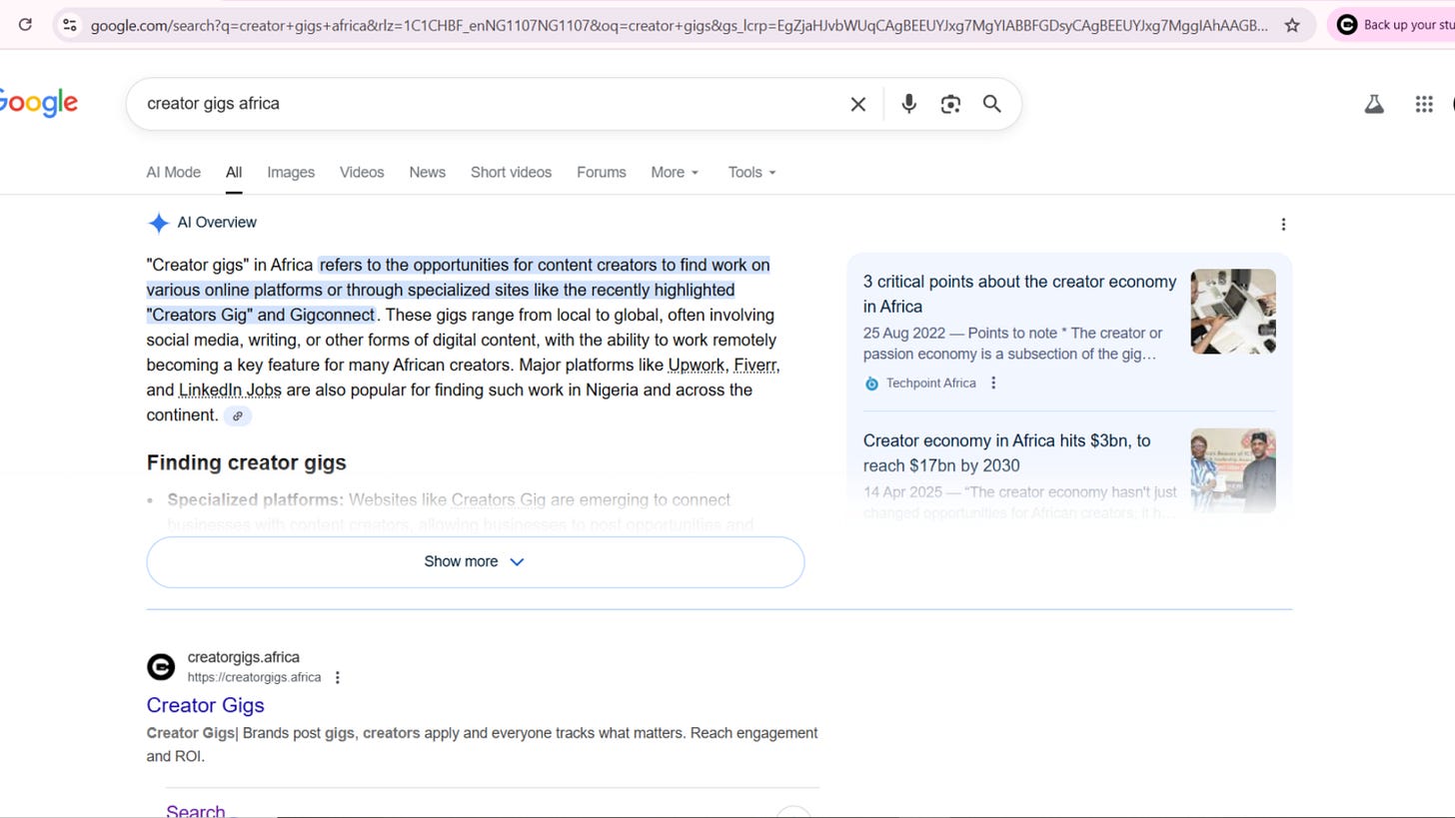Open the Tools dropdown
This screenshot has width=1455, height=818.
(x=751, y=172)
